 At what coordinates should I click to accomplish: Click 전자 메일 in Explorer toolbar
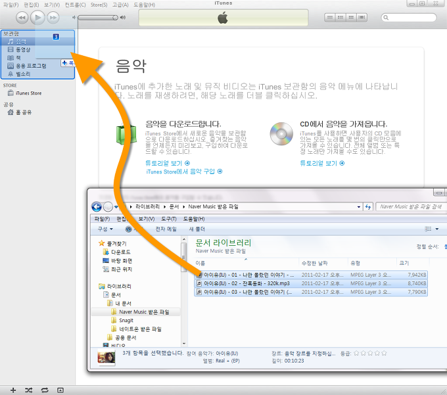[x=166, y=229]
